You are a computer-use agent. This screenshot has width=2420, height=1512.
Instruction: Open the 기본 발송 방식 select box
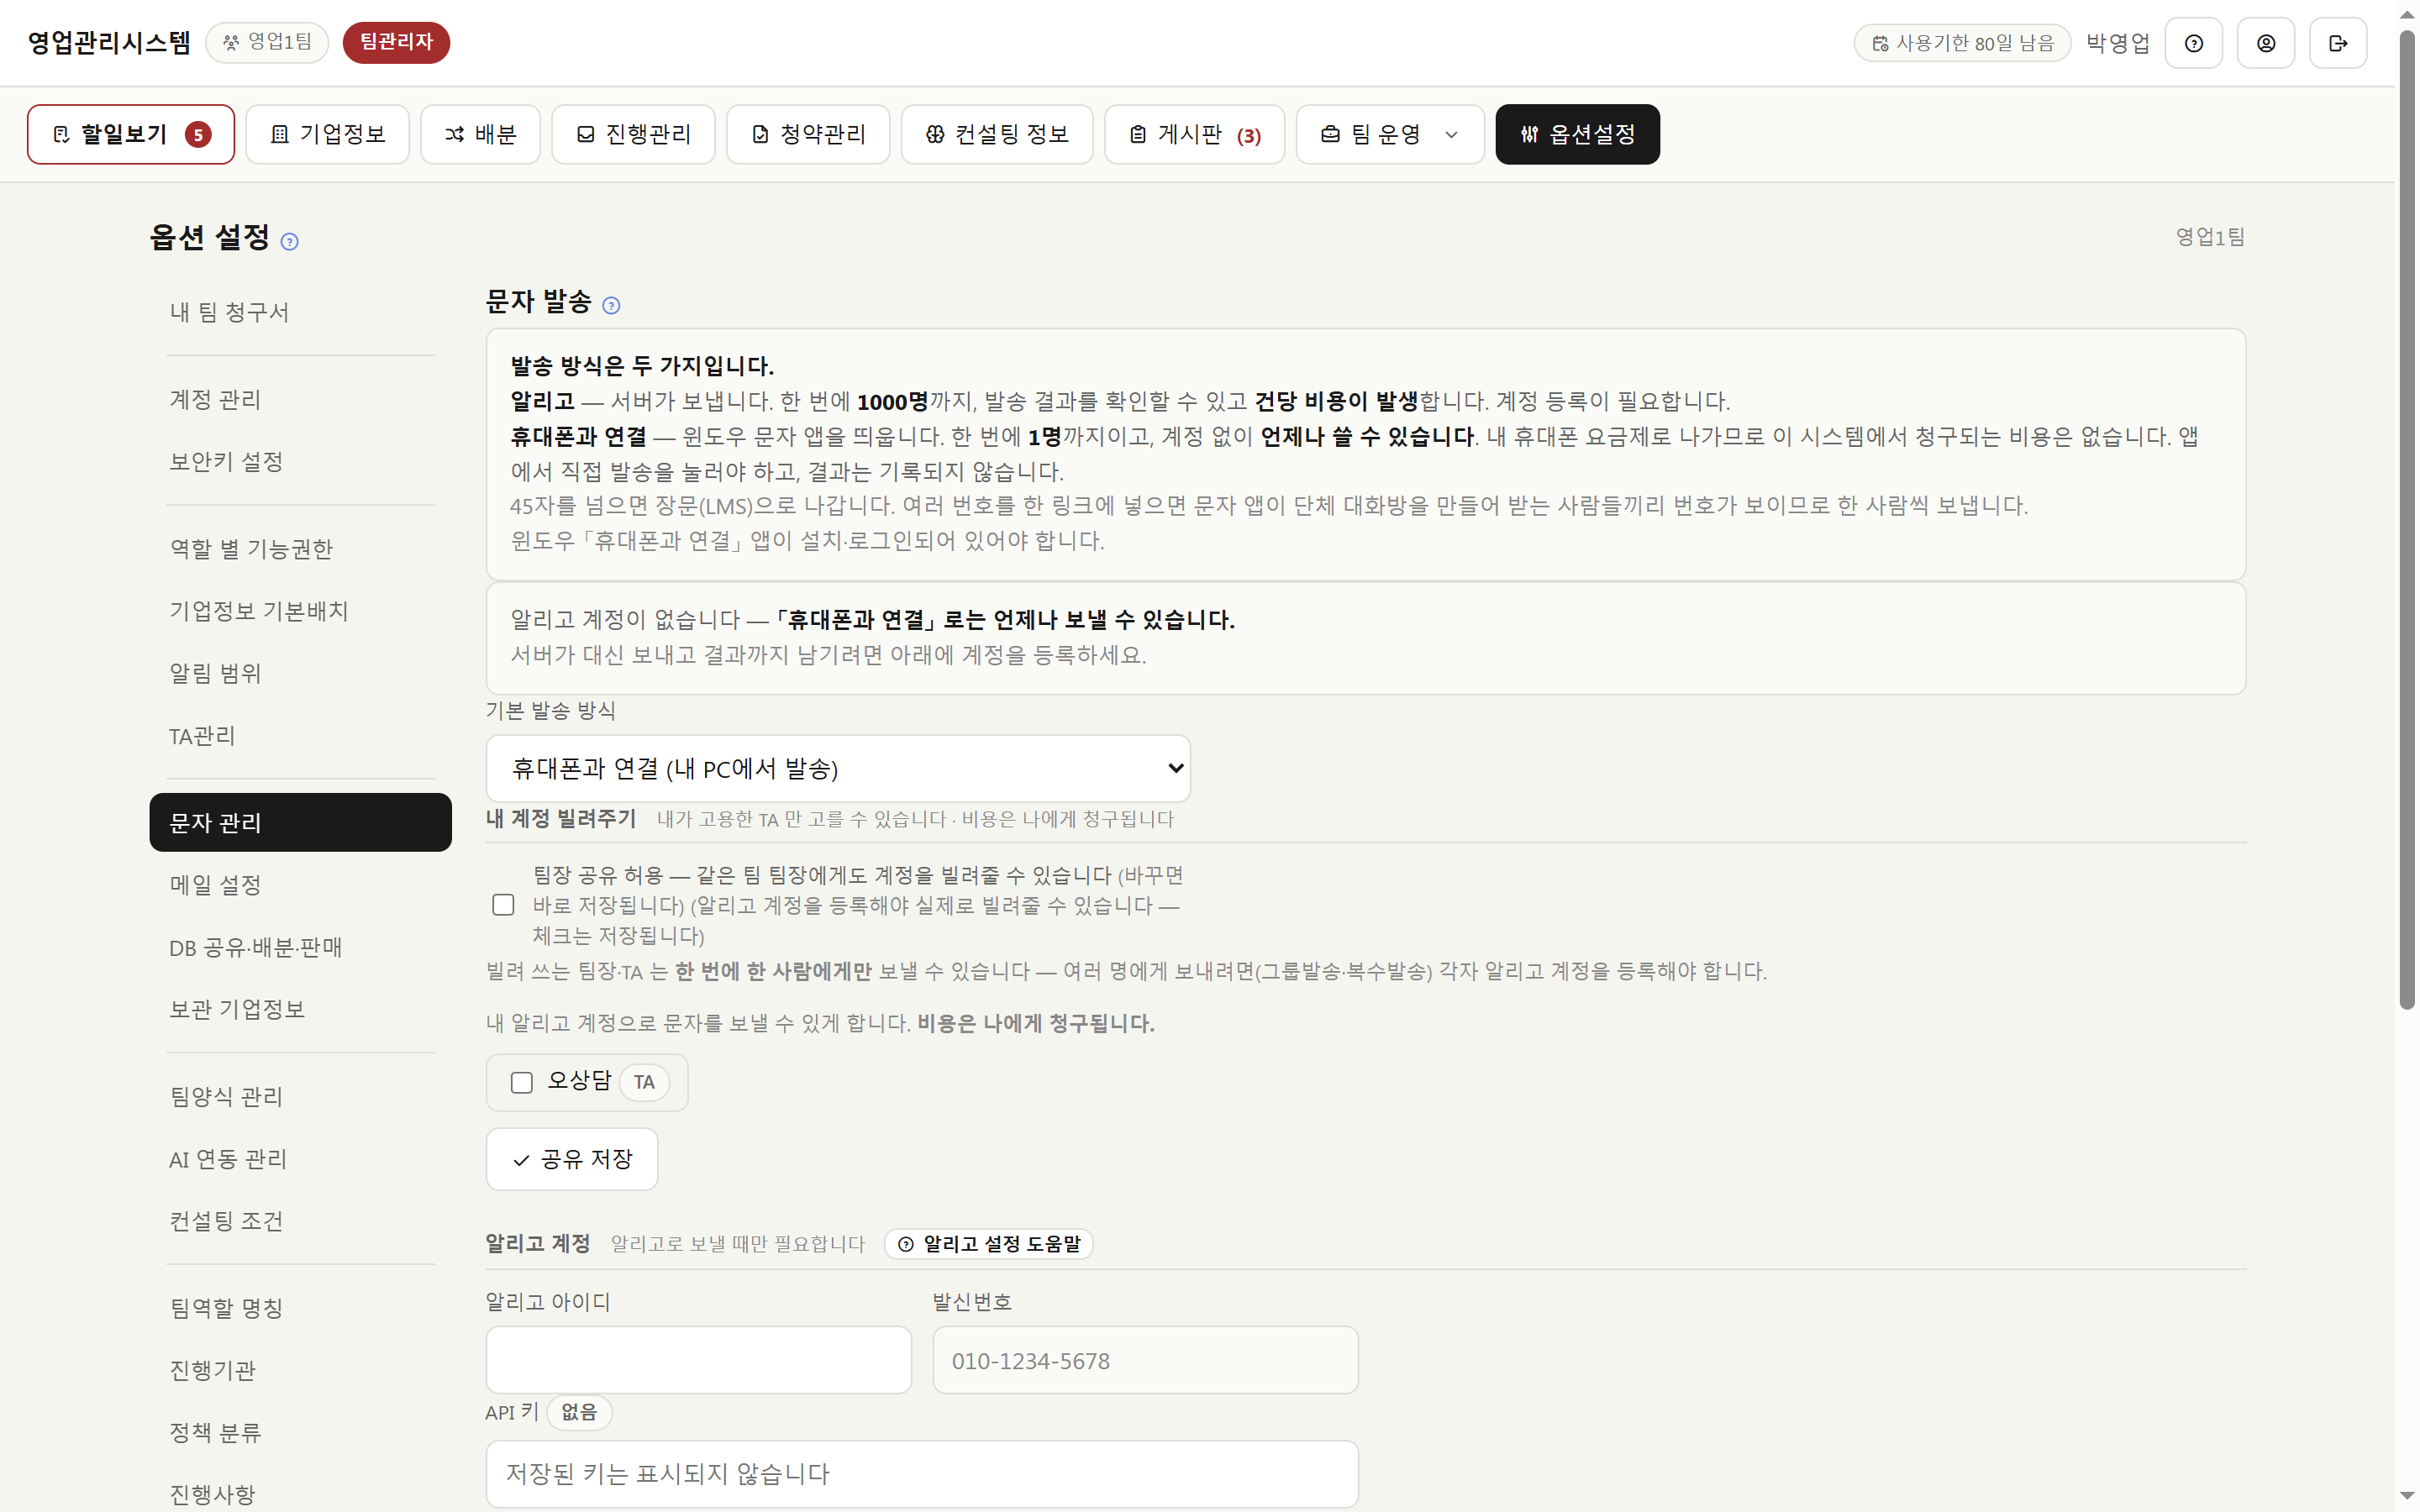click(838, 768)
